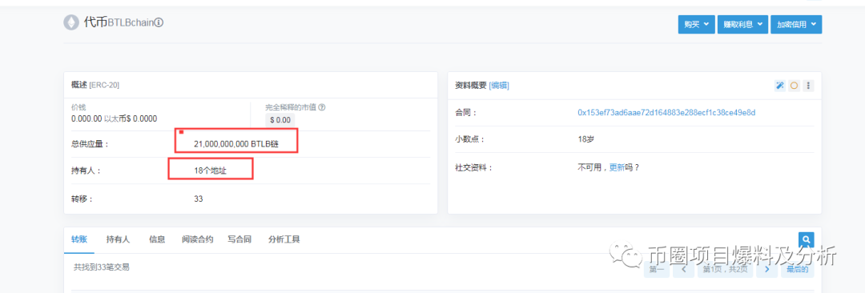This screenshot has height=293, width=865.
Task: Click the $ 0.00 market cap badge
Action: coord(280,119)
